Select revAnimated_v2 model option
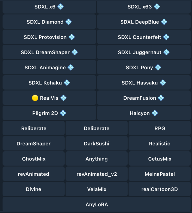The height and width of the screenshot is (213, 192). pyautogui.click(x=97, y=174)
